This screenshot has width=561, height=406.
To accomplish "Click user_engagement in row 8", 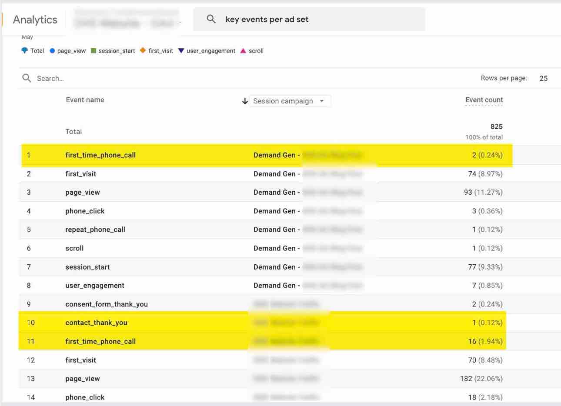I will point(95,286).
